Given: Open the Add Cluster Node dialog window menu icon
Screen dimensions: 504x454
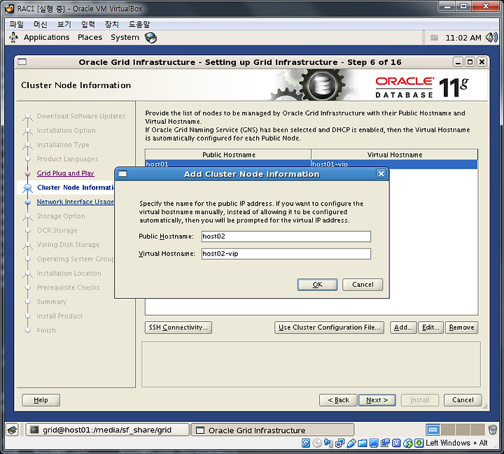Looking at the screenshot, I should click(x=122, y=173).
